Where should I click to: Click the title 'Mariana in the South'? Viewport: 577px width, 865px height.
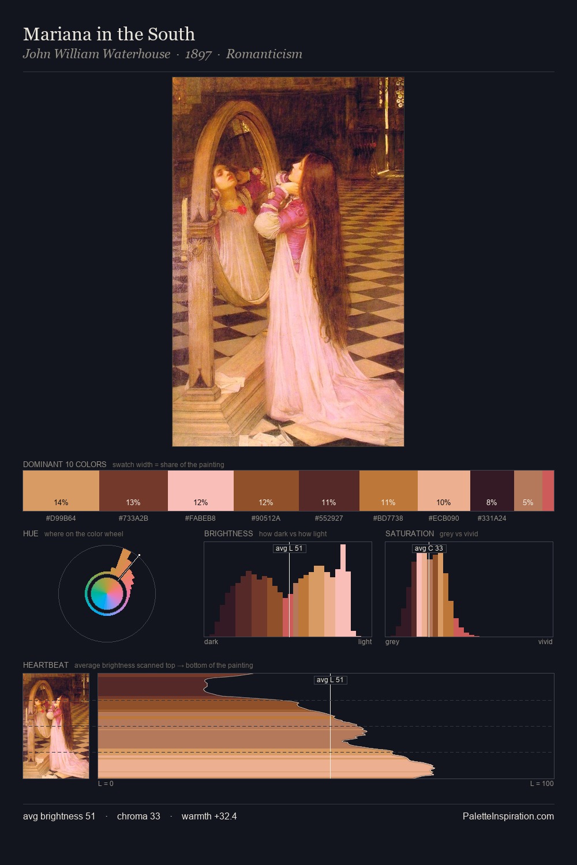[109, 34]
